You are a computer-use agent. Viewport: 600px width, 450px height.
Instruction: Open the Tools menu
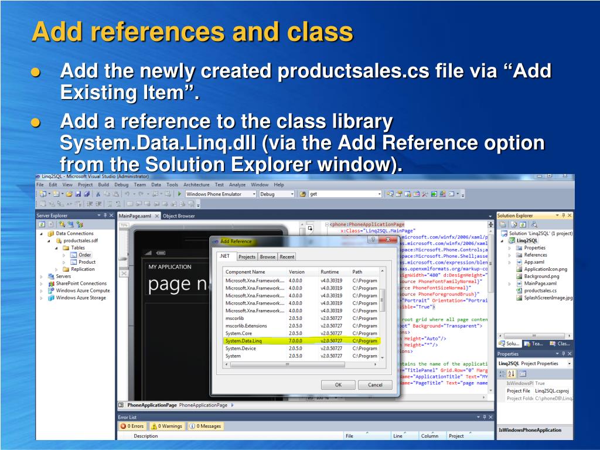[172, 185]
